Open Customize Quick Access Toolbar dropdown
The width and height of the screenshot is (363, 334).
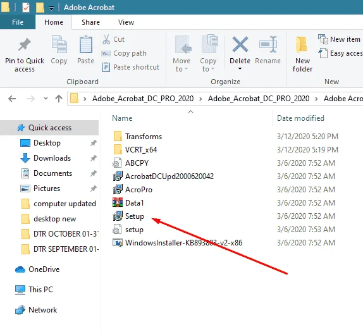pyautogui.click(x=51, y=8)
